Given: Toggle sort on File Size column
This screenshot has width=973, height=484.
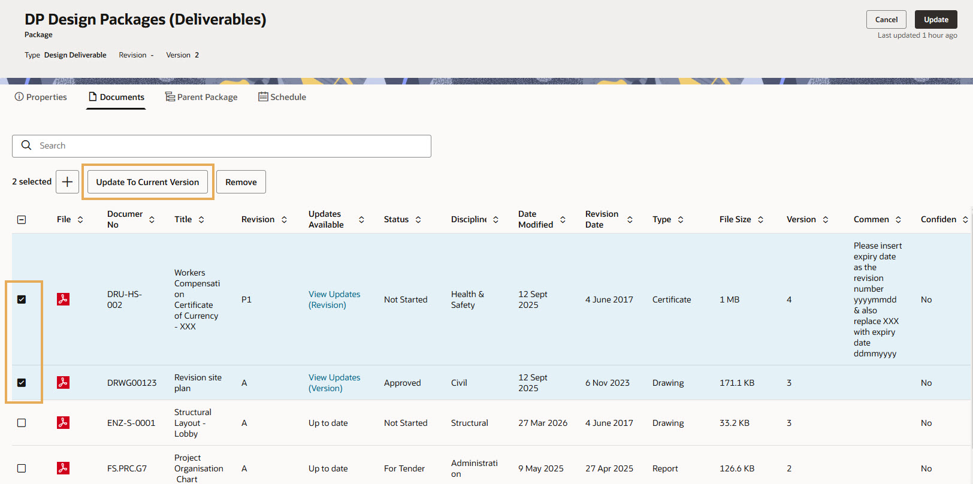Looking at the screenshot, I should 760,220.
